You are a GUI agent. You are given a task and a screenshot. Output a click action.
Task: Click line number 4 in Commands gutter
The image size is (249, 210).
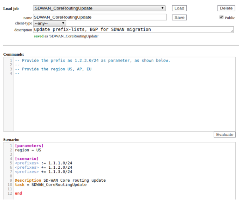click(x=11, y=73)
